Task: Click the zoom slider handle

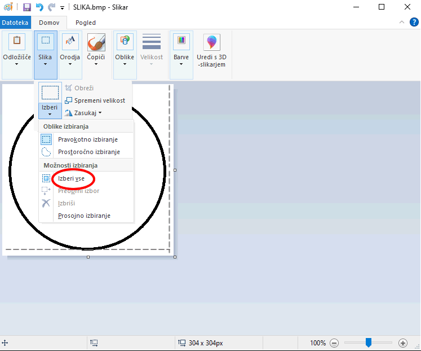Action: pos(368,342)
